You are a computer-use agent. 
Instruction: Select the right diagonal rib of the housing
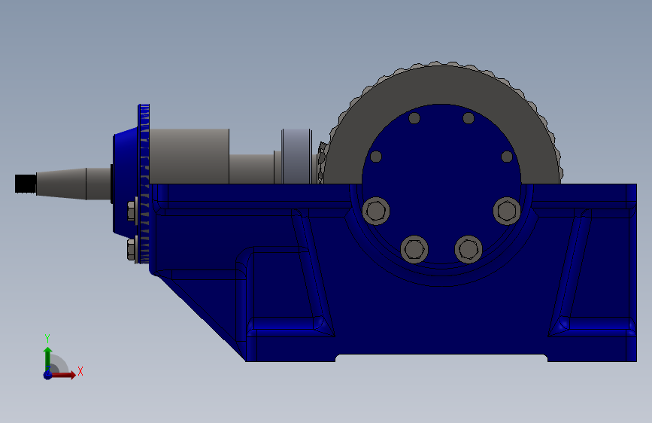[570, 271]
